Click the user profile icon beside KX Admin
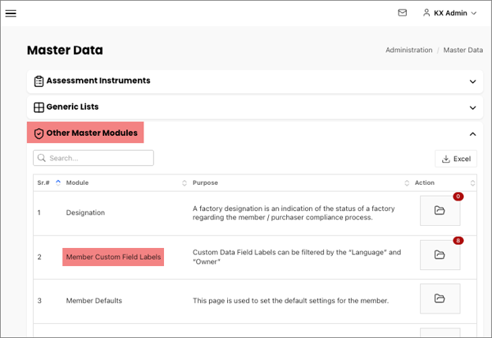Image resolution: width=492 pixels, height=338 pixels. (427, 13)
